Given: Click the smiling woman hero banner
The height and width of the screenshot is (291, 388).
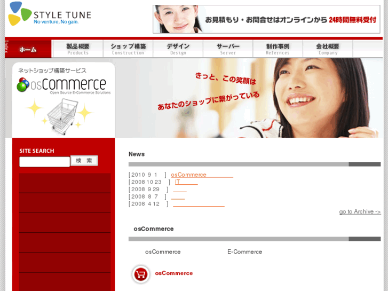Looking at the screenshot, I should [249, 98].
